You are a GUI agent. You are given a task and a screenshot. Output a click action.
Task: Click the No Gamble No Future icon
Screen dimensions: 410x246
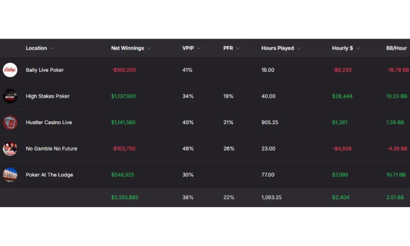click(x=10, y=148)
